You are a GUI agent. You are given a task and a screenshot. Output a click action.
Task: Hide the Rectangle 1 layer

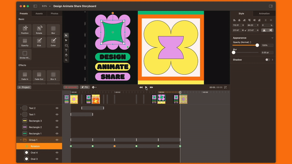57,133
